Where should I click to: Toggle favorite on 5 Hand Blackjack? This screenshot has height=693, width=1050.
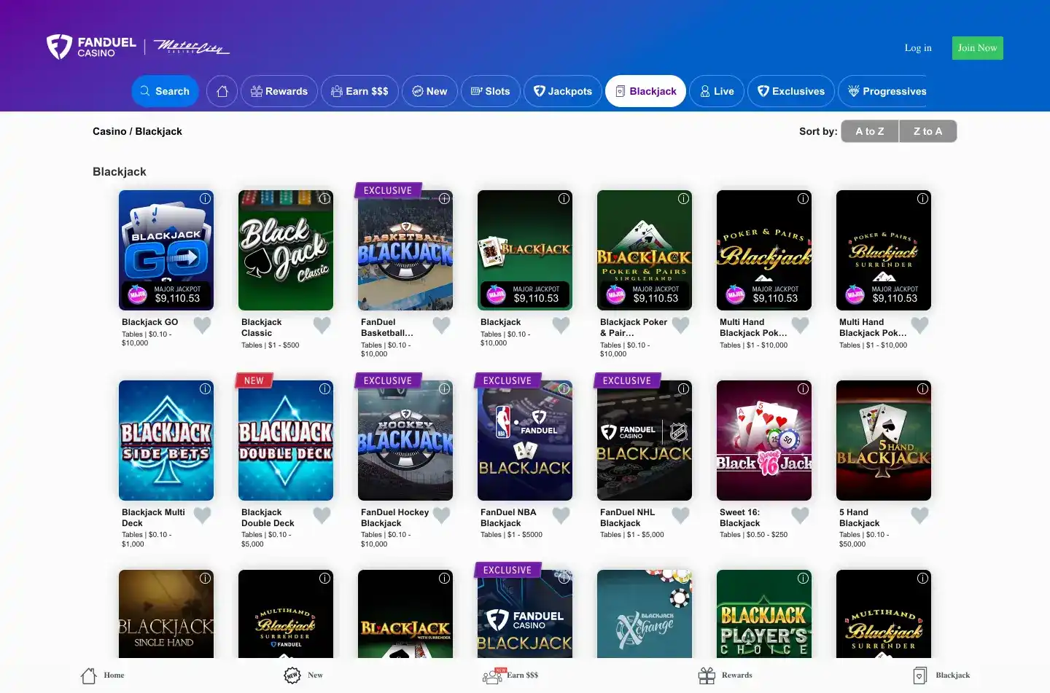[x=919, y=515]
